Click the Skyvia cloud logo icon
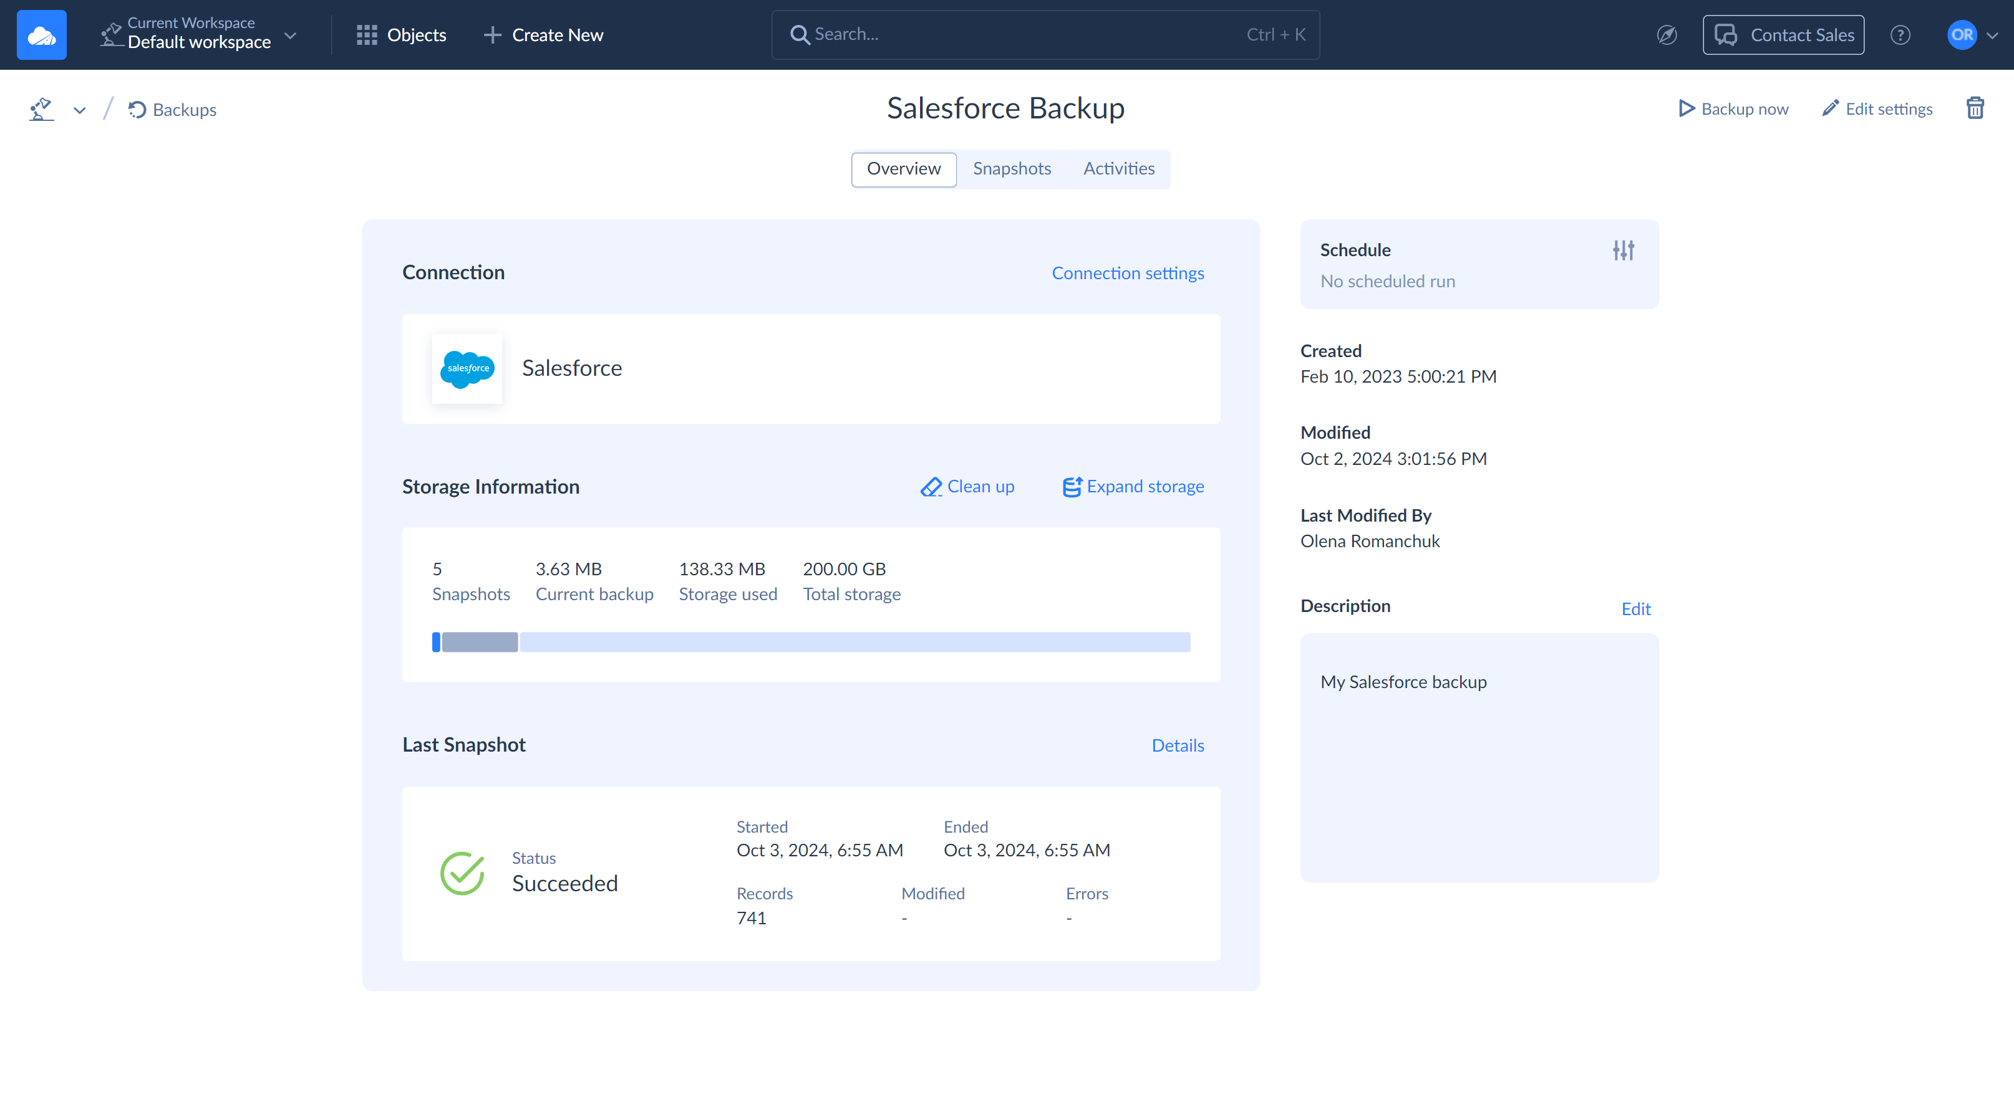2014x1105 pixels. tap(41, 34)
